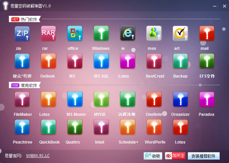The height and width of the screenshot is (163, 229).
Task: Select the msn messenger password icon
Action: (x=154, y=33)
